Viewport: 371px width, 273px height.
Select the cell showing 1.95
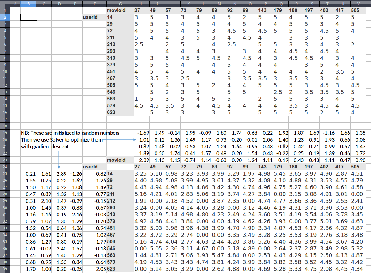[188, 133]
